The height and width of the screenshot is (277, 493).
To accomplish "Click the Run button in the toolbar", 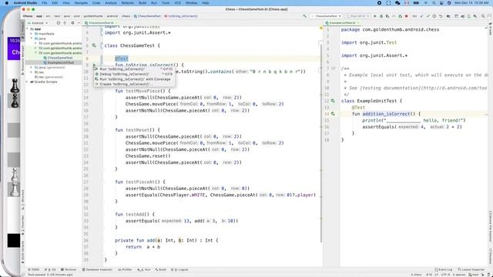I will tap(375, 16).
